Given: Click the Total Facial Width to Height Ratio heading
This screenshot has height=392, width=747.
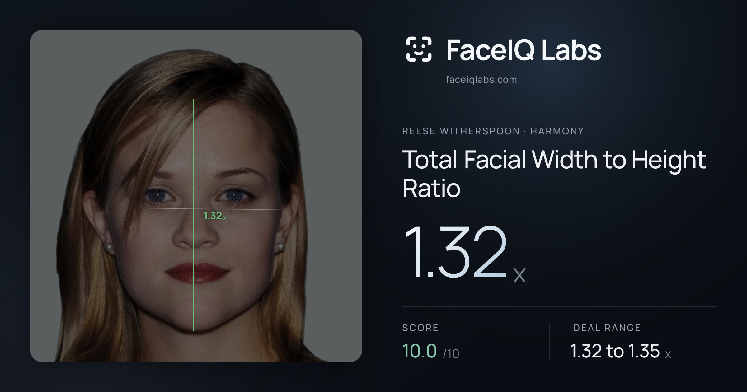Looking at the screenshot, I should pyautogui.click(x=554, y=174).
